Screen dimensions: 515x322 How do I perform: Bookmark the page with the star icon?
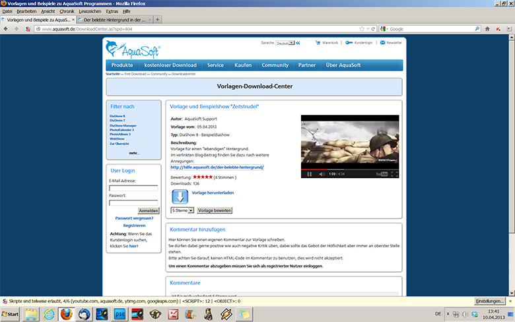362,29
